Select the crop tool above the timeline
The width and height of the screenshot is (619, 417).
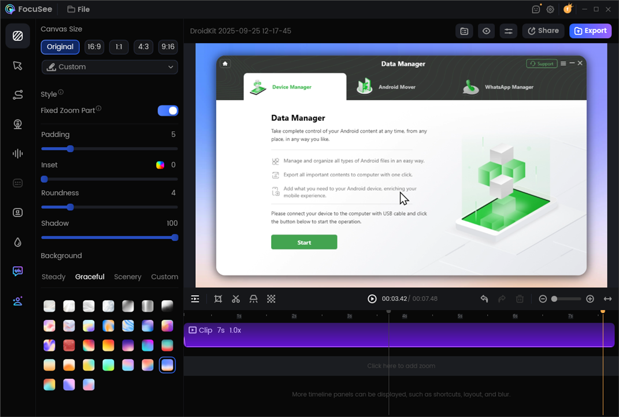click(x=218, y=299)
